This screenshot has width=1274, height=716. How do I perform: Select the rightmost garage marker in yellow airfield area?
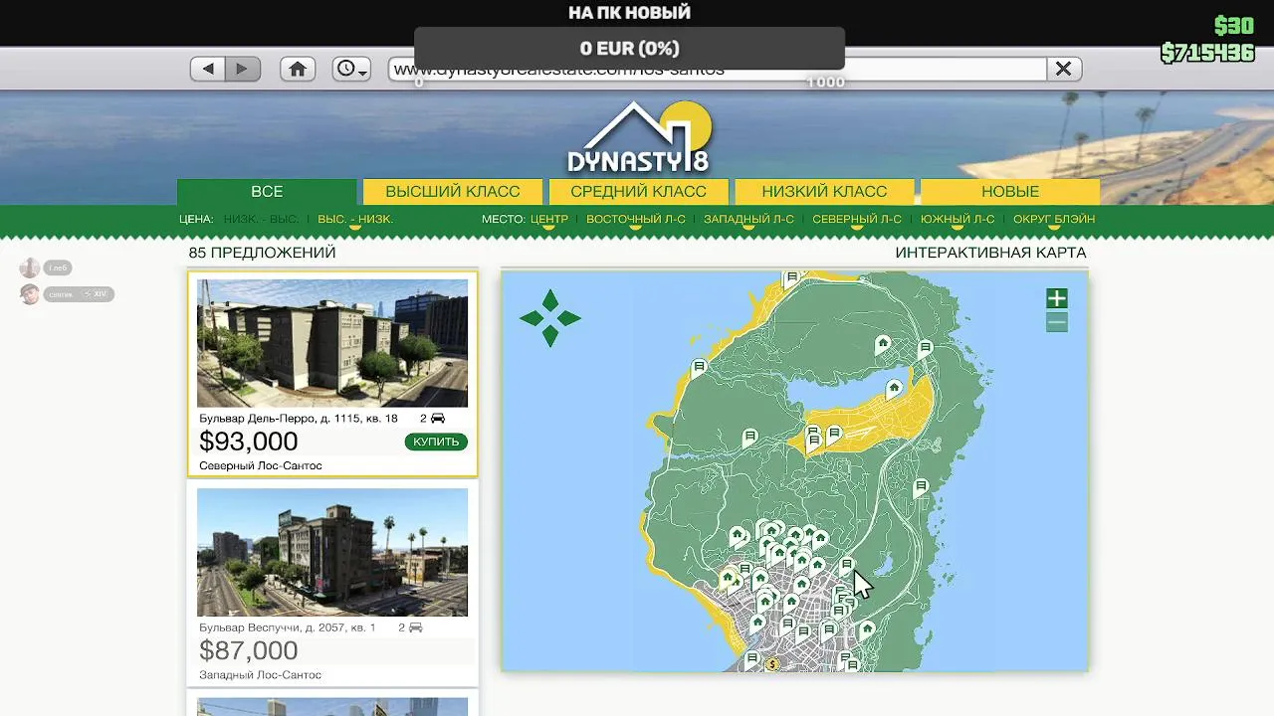[834, 433]
